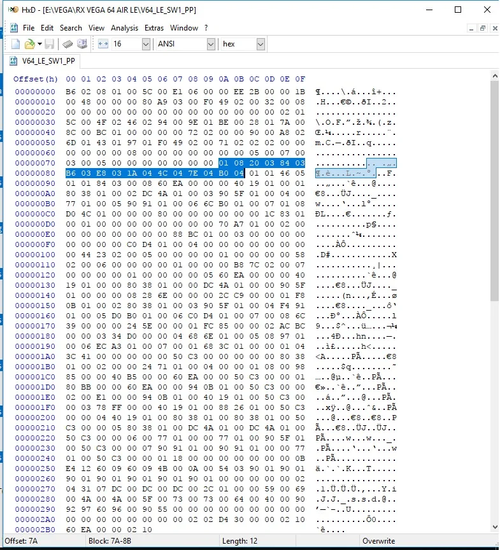Restore the inner document window
The width and height of the screenshot is (500, 550).
[483, 29]
